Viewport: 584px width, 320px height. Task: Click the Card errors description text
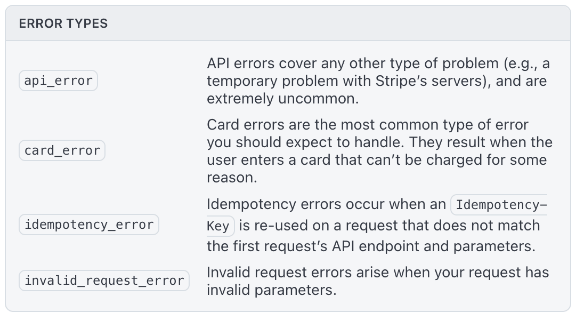coord(379,151)
